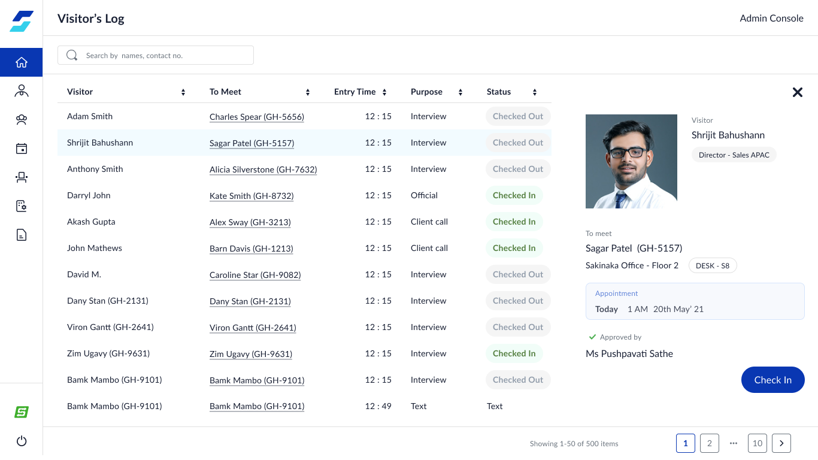Click Checked In status for Zim Ugavy
Viewport: 818px width, 460px height.
pyautogui.click(x=514, y=353)
